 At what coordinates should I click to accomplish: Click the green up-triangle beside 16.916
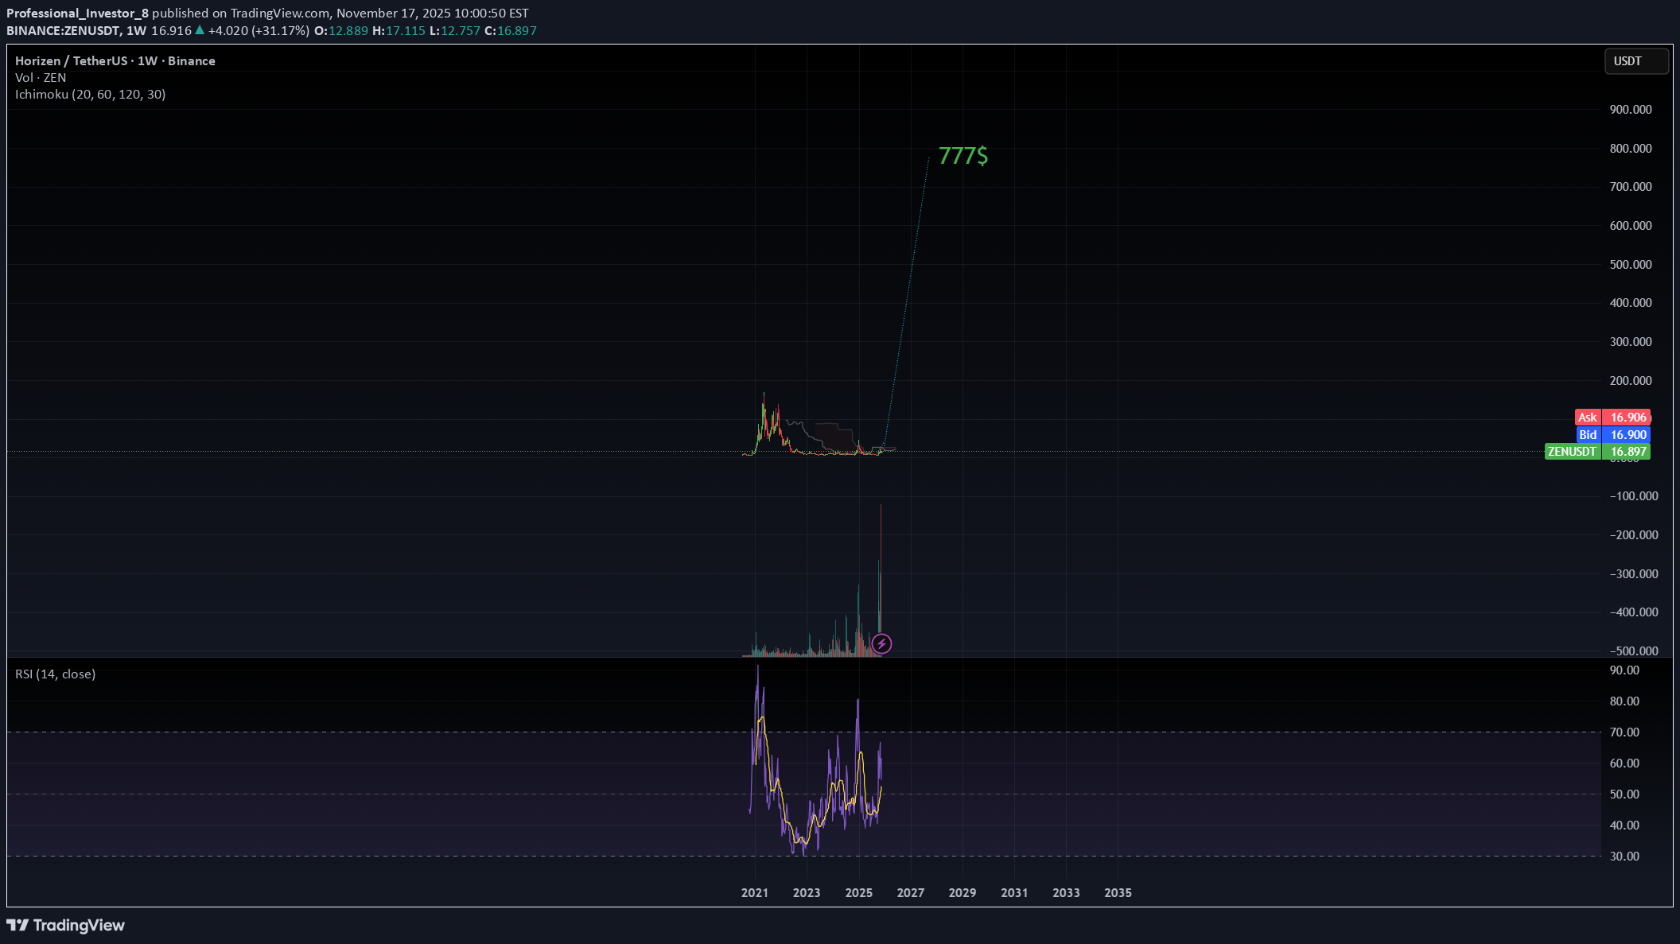pos(200,30)
